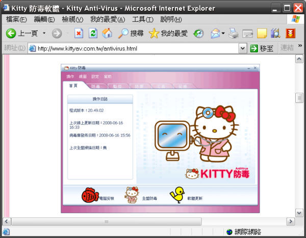Open the 檢視(V) menu
The width and height of the screenshot is (306, 238).
pos(72,19)
